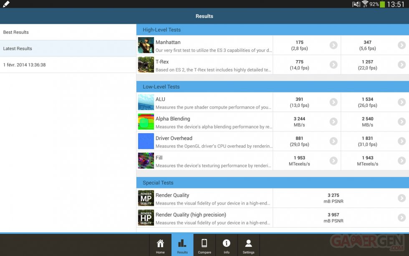Expand ALU 391 score arrow
Screen dimensions: 409x256
(x=333, y=102)
